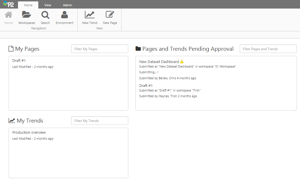The image size is (300, 179).
Task: Open New Dataset Dashboard pending item
Action: pos(159,62)
